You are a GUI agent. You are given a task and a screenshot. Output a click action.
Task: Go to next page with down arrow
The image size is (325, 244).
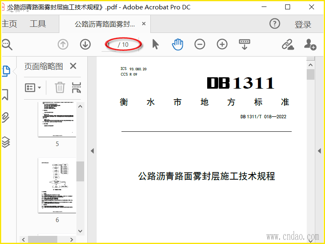85,44
